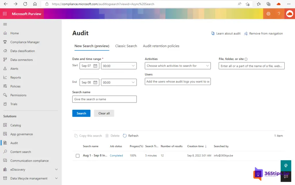Viewport: 295px width, 185px height.
Task: Click the Policies sliders icon
Action: click(5, 86)
